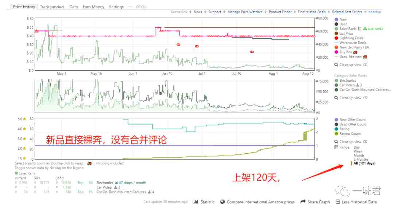Open the Statistic bar chart button
This screenshot has width=394, height=208.
coord(204,202)
